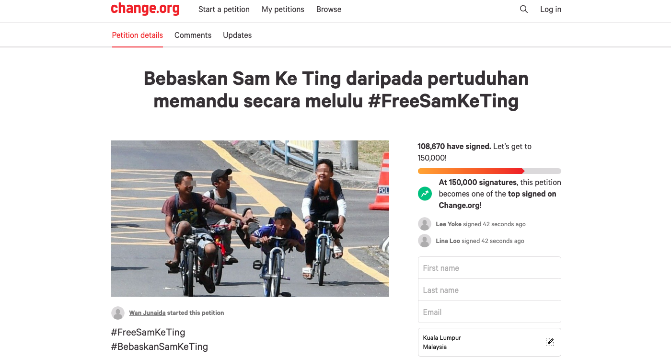Click the Log in link
The height and width of the screenshot is (359, 671).
click(x=551, y=9)
